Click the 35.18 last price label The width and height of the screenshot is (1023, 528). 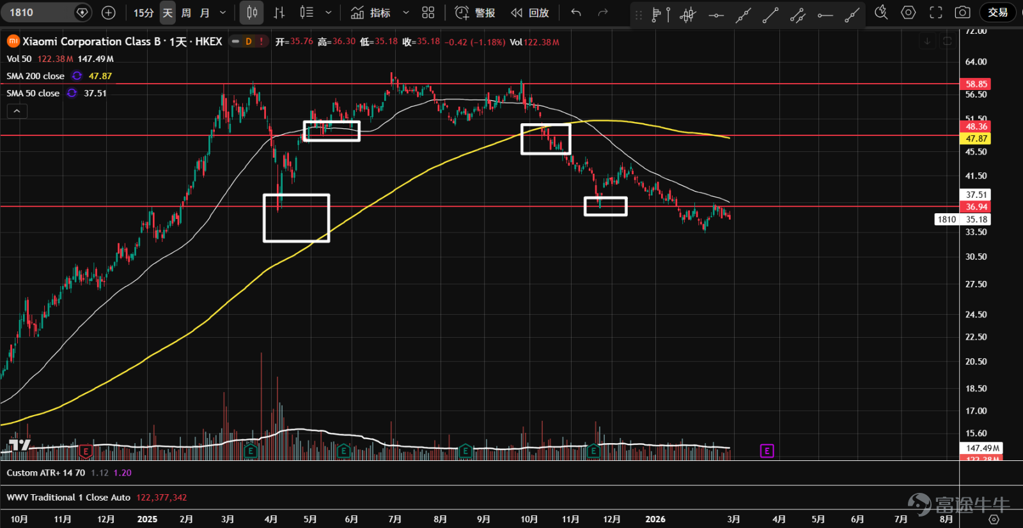(x=976, y=220)
